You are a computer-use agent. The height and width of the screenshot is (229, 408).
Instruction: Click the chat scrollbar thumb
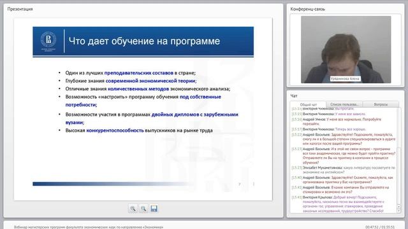(399, 176)
